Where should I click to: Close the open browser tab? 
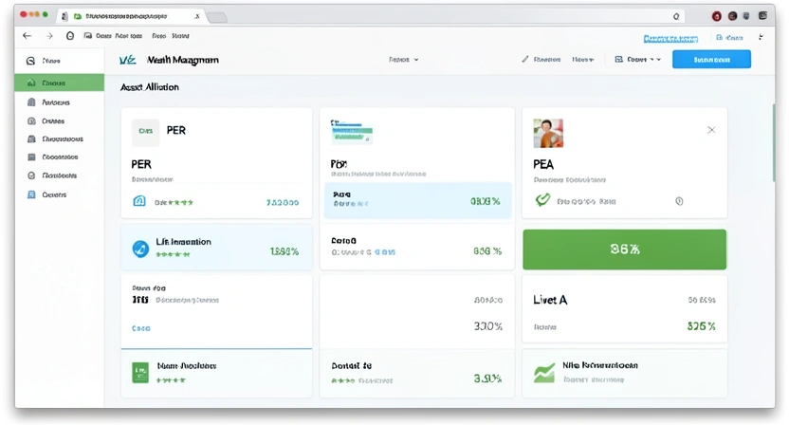197,16
